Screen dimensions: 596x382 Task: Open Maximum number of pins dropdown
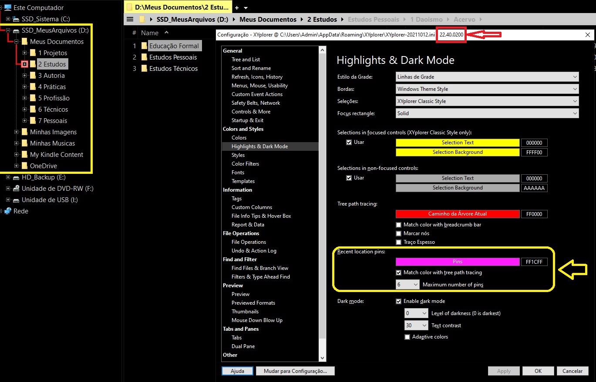coord(407,285)
